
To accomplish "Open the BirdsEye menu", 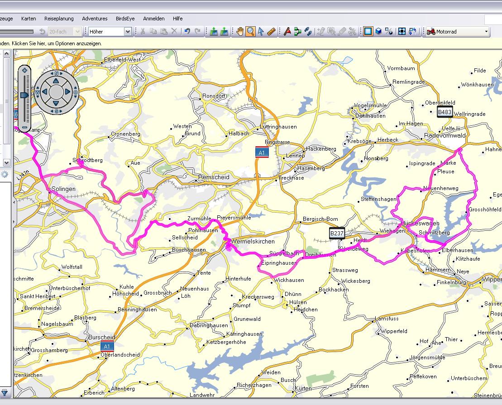I will (125, 19).
